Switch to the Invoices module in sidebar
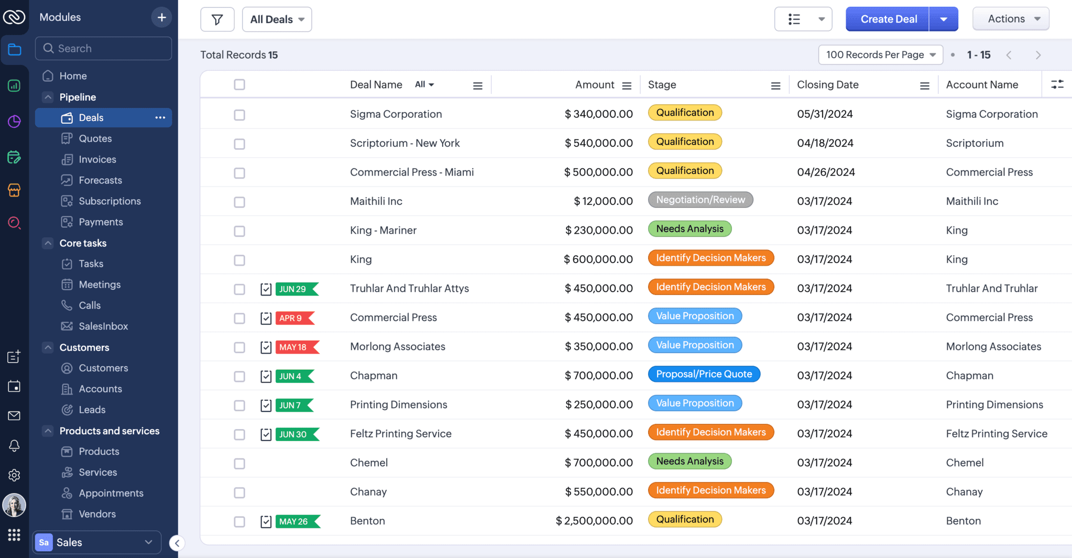 [x=97, y=159]
